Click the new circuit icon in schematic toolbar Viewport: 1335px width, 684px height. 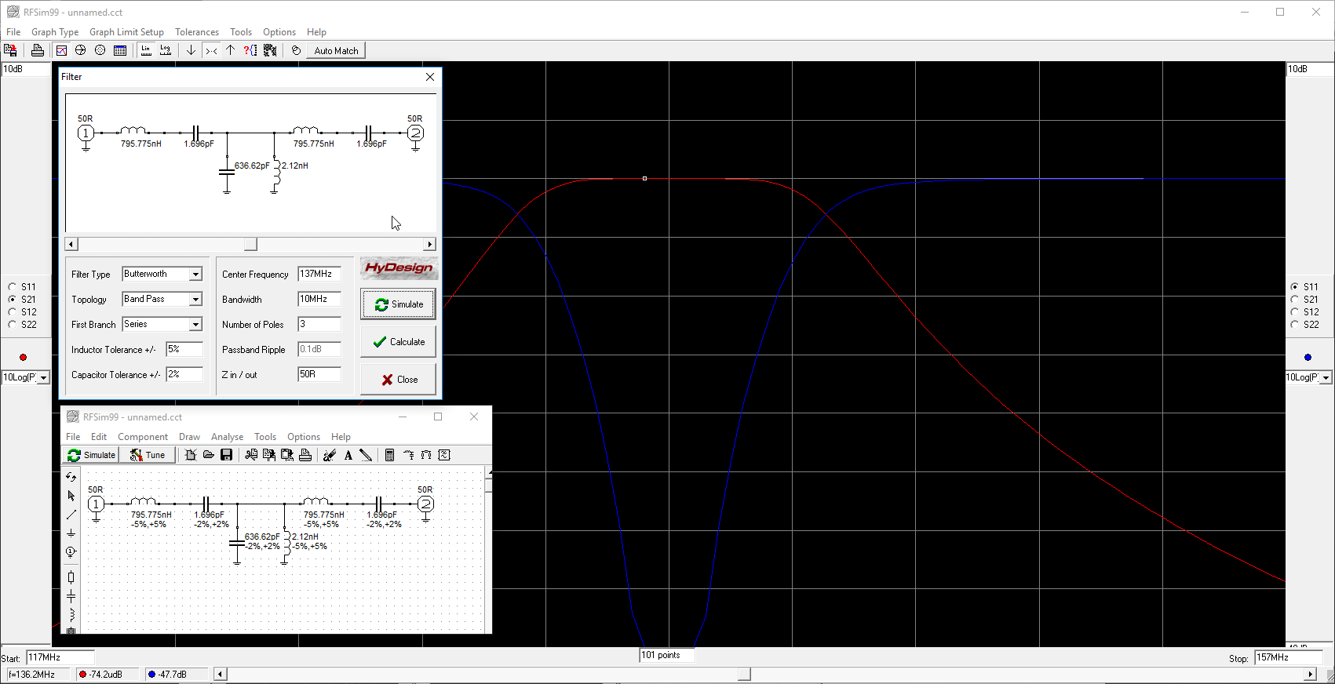point(190,455)
